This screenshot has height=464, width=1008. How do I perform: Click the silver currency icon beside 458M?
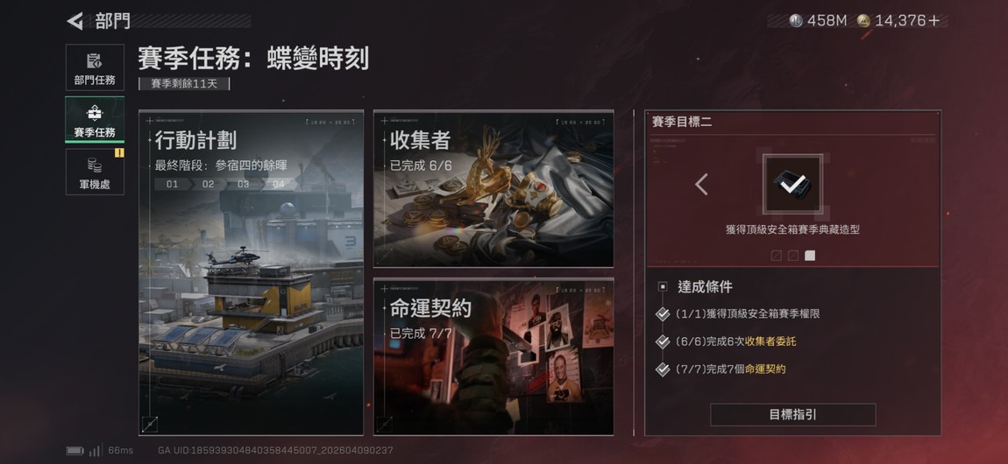tap(796, 21)
